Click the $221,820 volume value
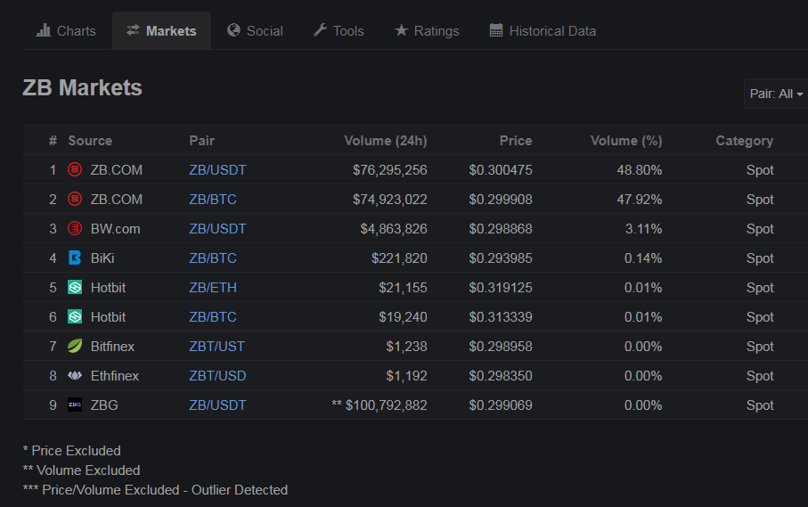 point(399,258)
